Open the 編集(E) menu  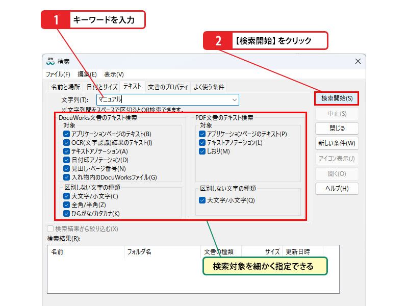click(87, 74)
